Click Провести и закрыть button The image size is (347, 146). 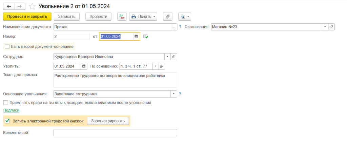click(x=27, y=17)
